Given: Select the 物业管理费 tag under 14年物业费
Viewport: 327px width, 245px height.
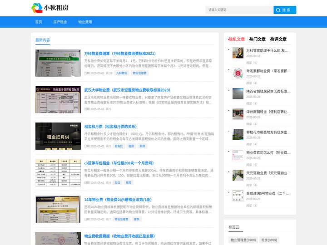Looking at the screenshot, I should pyautogui.click(x=121, y=219).
